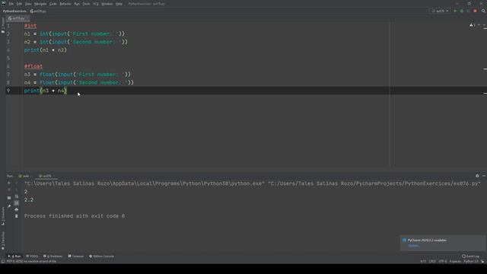Open the Event Log
Image resolution: width=487 pixels, height=274 pixels.
[x=470, y=256]
